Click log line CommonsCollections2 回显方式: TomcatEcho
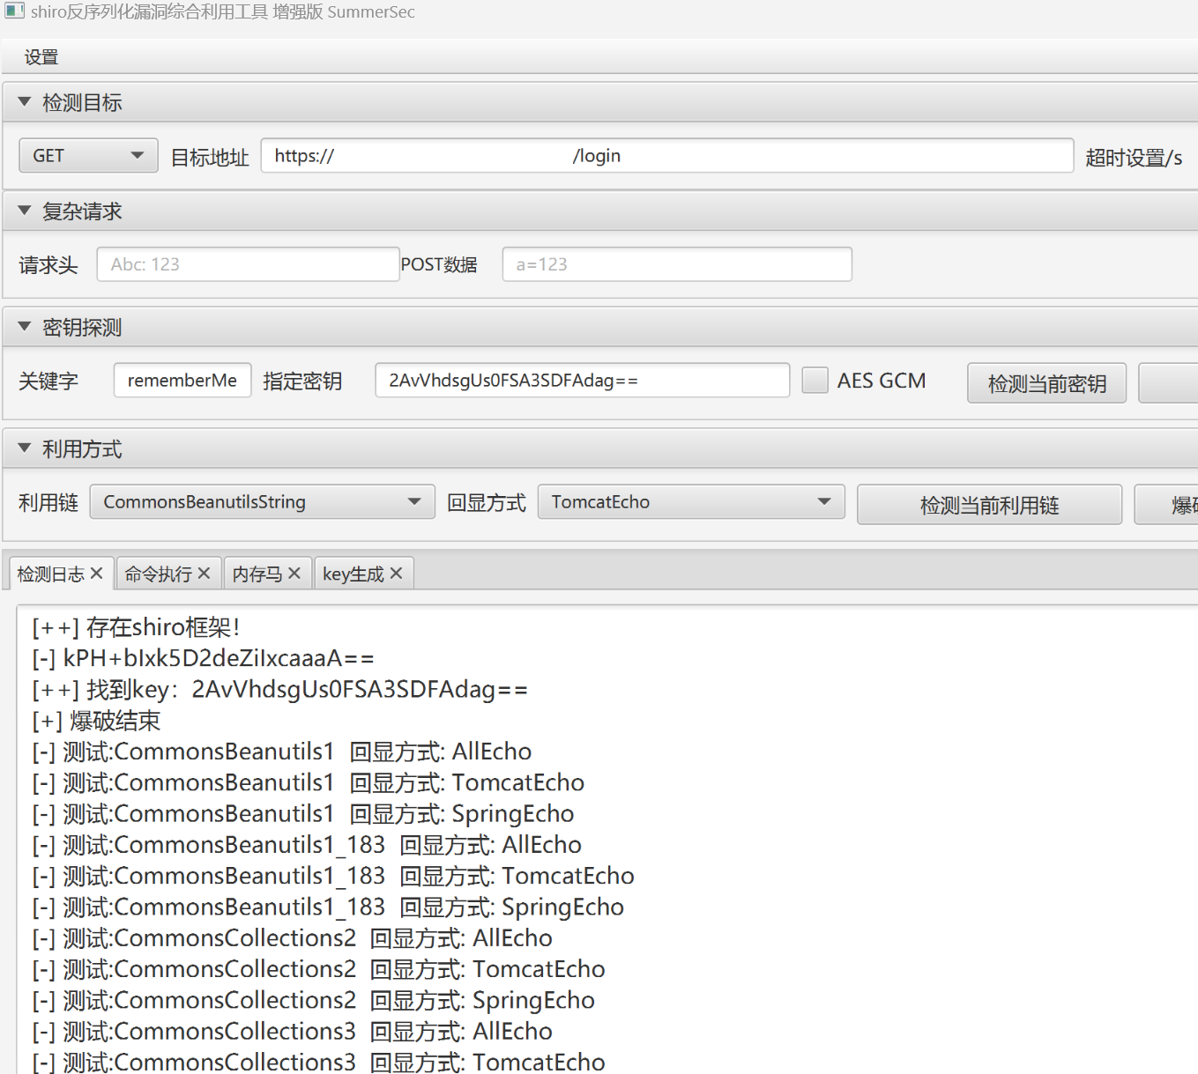The image size is (1198, 1074). click(x=318, y=969)
